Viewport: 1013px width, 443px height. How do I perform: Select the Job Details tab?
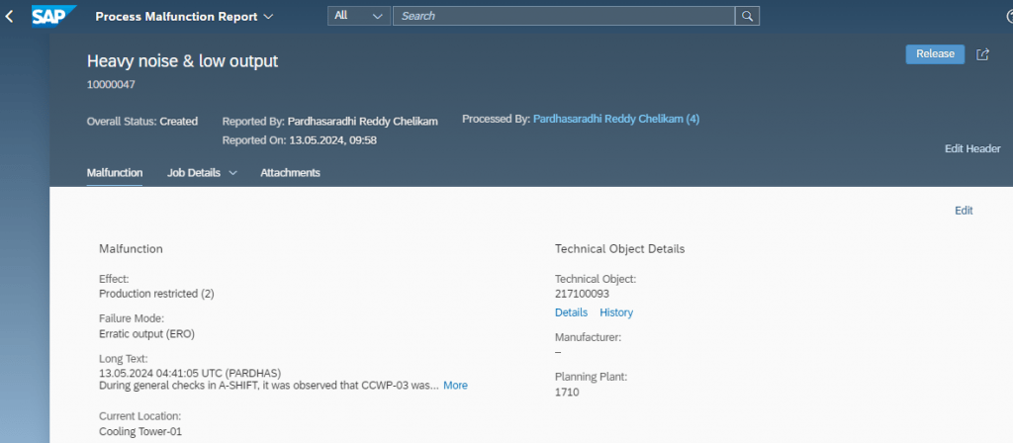pyautogui.click(x=194, y=173)
